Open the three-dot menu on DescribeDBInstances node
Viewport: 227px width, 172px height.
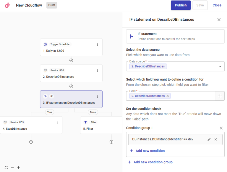[x=97, y=70]
